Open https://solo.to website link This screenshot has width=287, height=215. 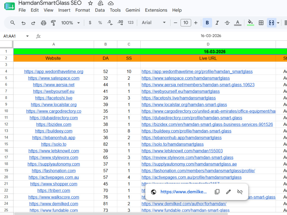click(54, 144)
